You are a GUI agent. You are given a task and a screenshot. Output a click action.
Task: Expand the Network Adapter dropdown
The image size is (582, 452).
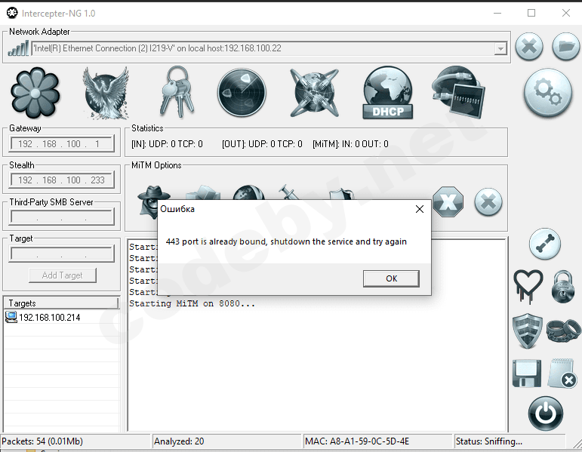tap(500, 48)
